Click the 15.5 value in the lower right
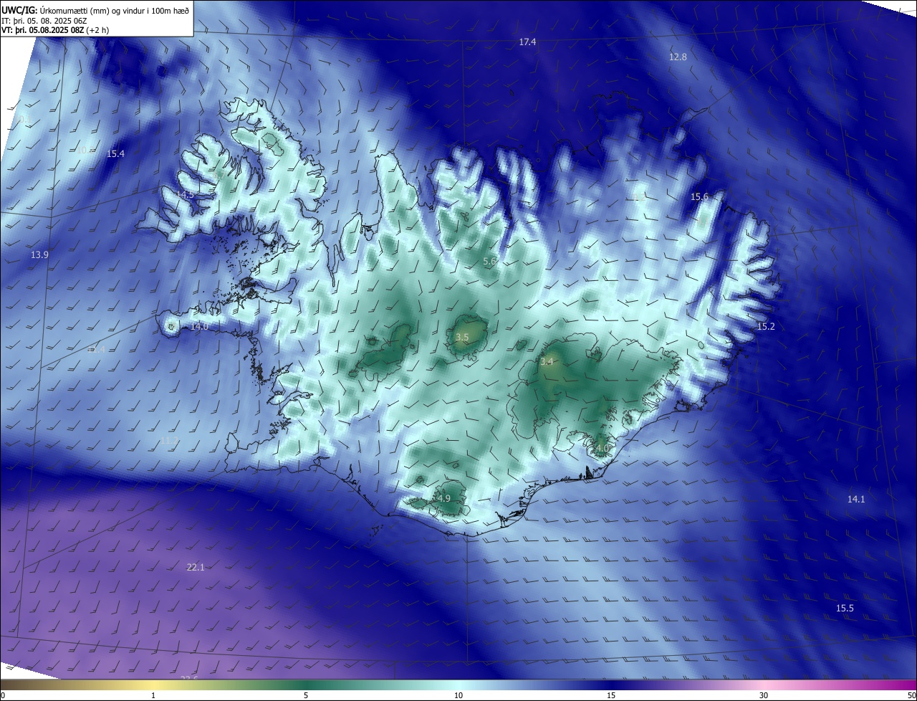917x701 pixels. 845,609
